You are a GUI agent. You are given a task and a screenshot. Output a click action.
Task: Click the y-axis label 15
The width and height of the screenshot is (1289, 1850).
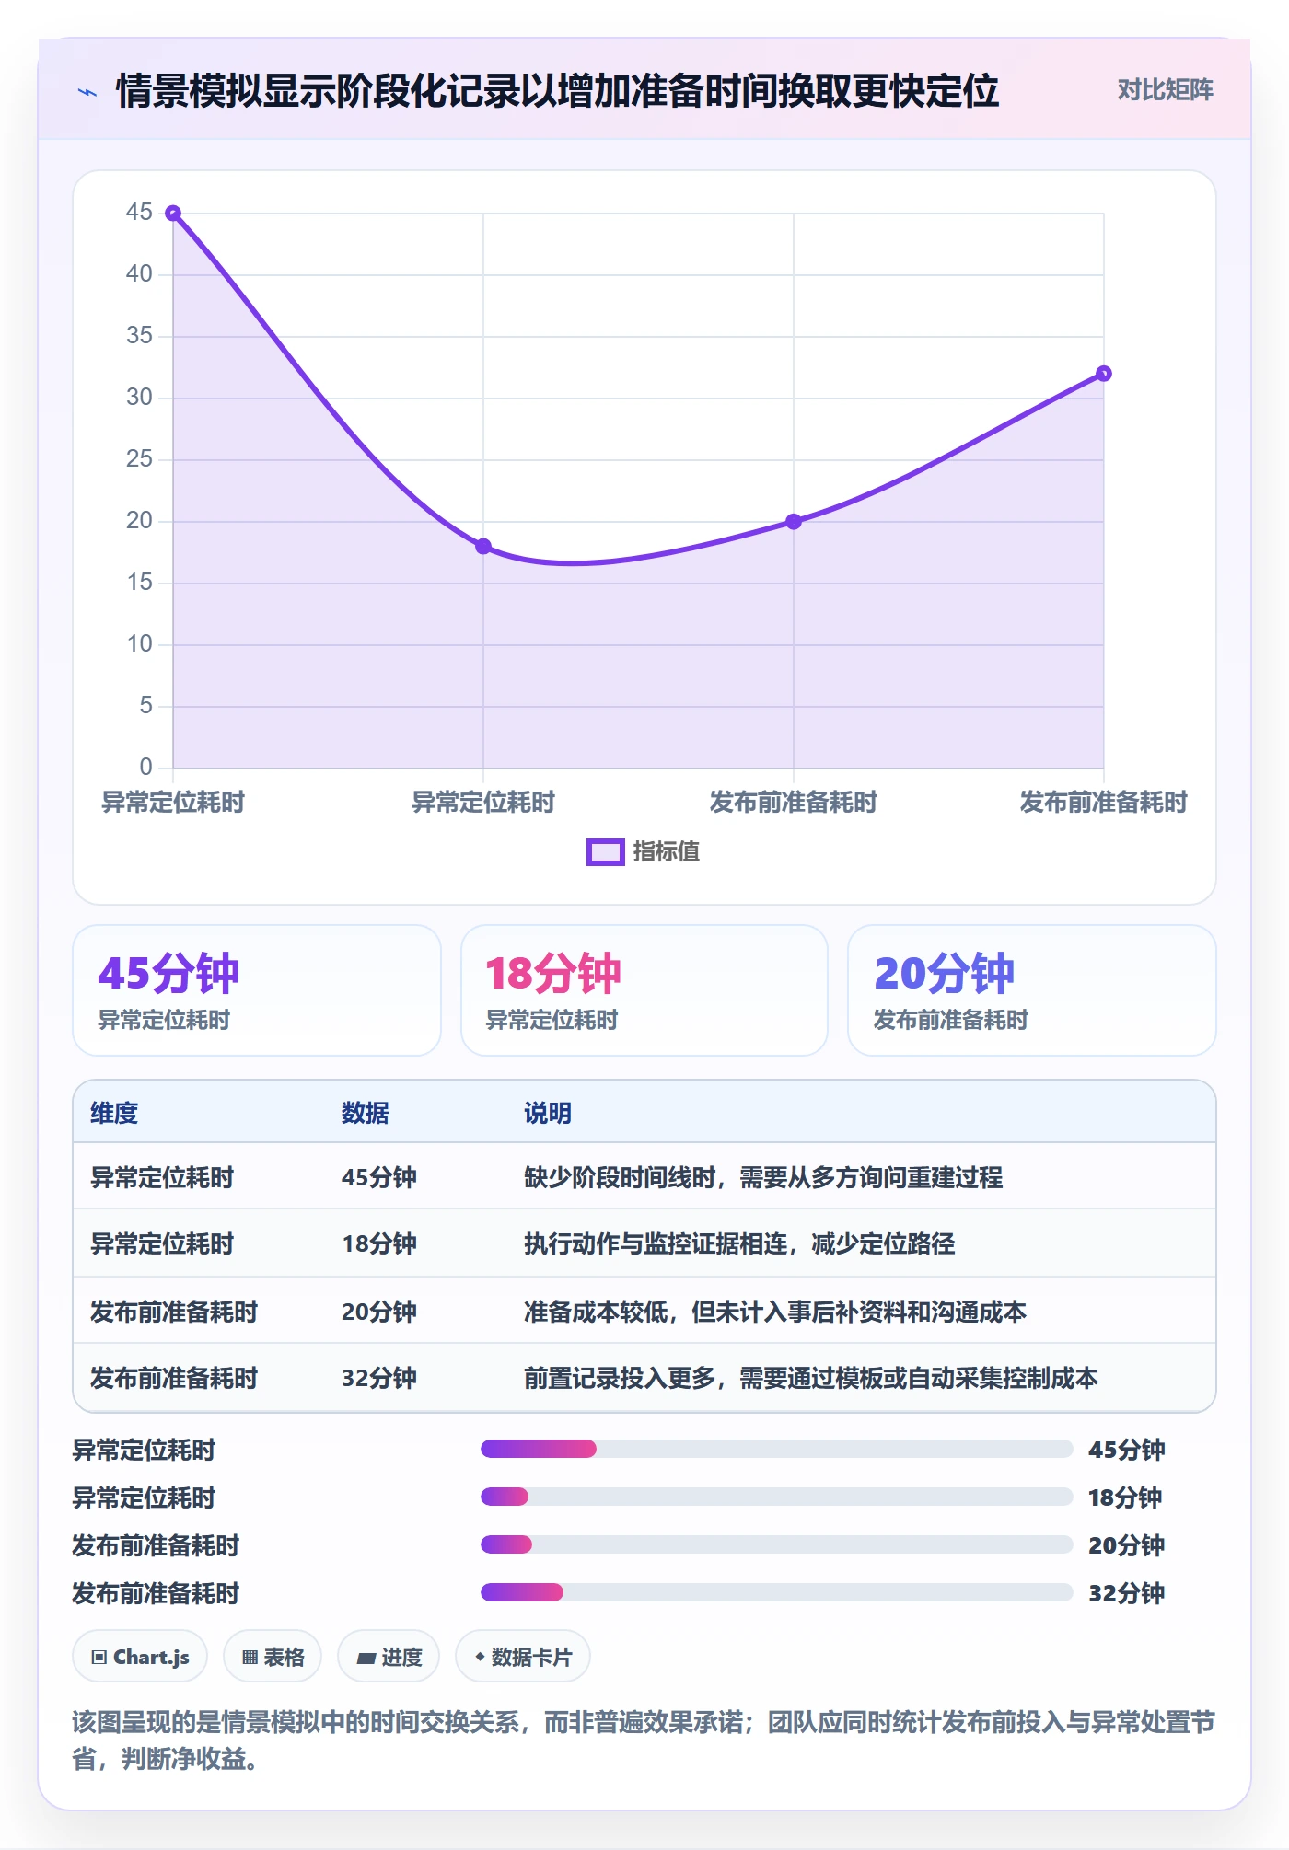(139, 583)
